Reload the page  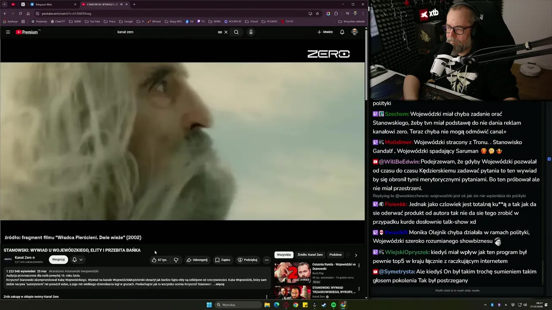point(20,13)
